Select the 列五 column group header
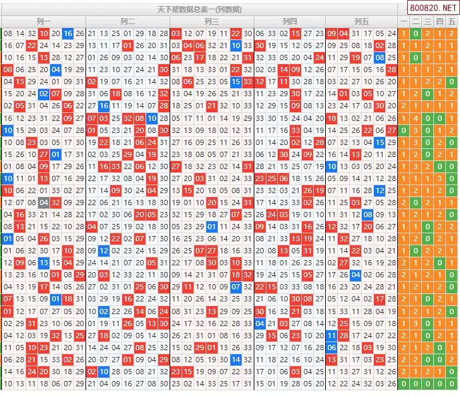Viewport: 460px width, 395px height. pyautogui.click(x=361, y=21)
